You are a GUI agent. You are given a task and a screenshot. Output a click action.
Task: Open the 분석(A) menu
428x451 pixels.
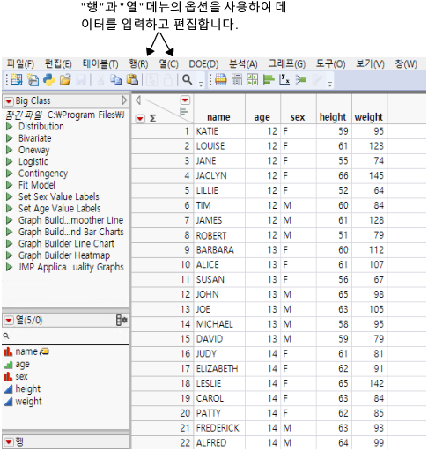point(243,63)
